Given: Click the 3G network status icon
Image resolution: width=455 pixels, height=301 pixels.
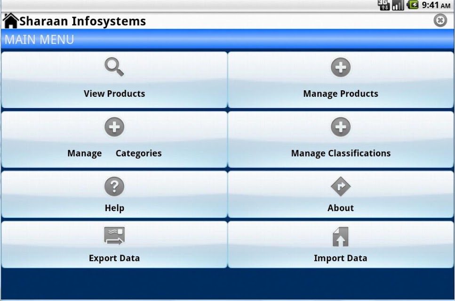Looking at the screenshot, I should click(383, 5).
